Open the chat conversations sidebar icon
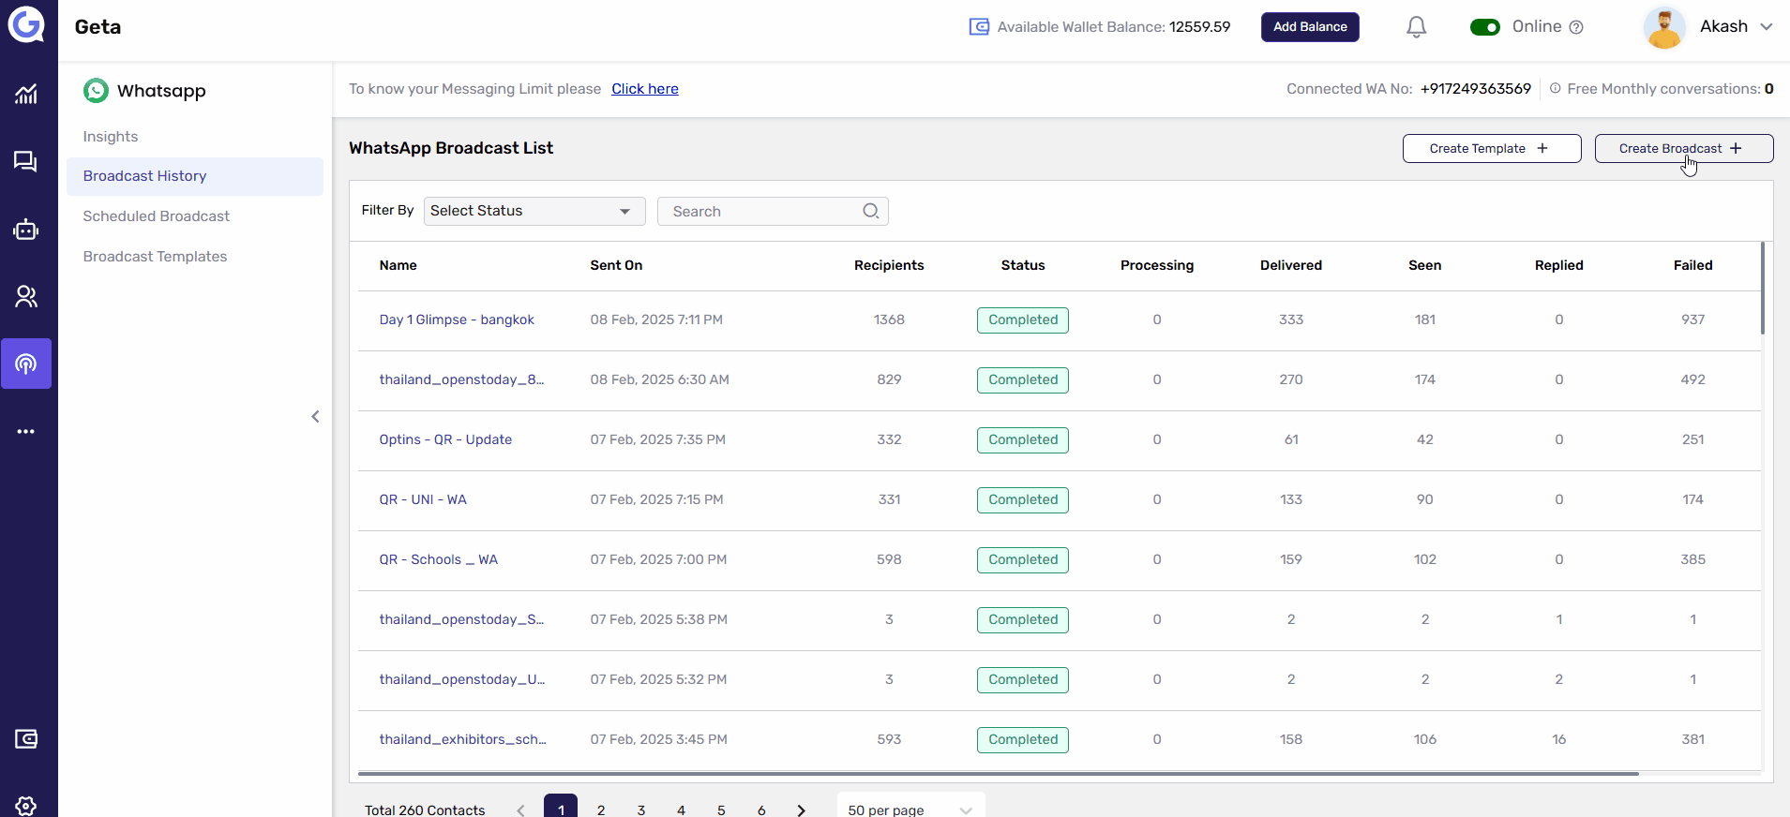The width and height of the screenshot is (1790, 817). tap(26, 162)
